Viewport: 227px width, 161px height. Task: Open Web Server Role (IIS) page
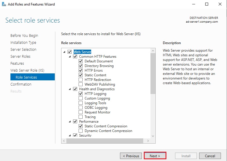click(x=27, y=70)
